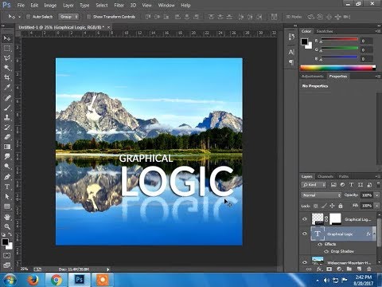Hide the top Graphical Log... masked layer
The image size is (382, 287).
[305, 219]
